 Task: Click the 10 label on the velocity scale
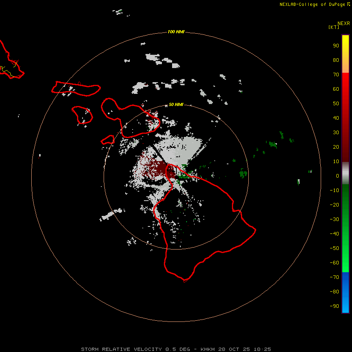click(336, 162)
